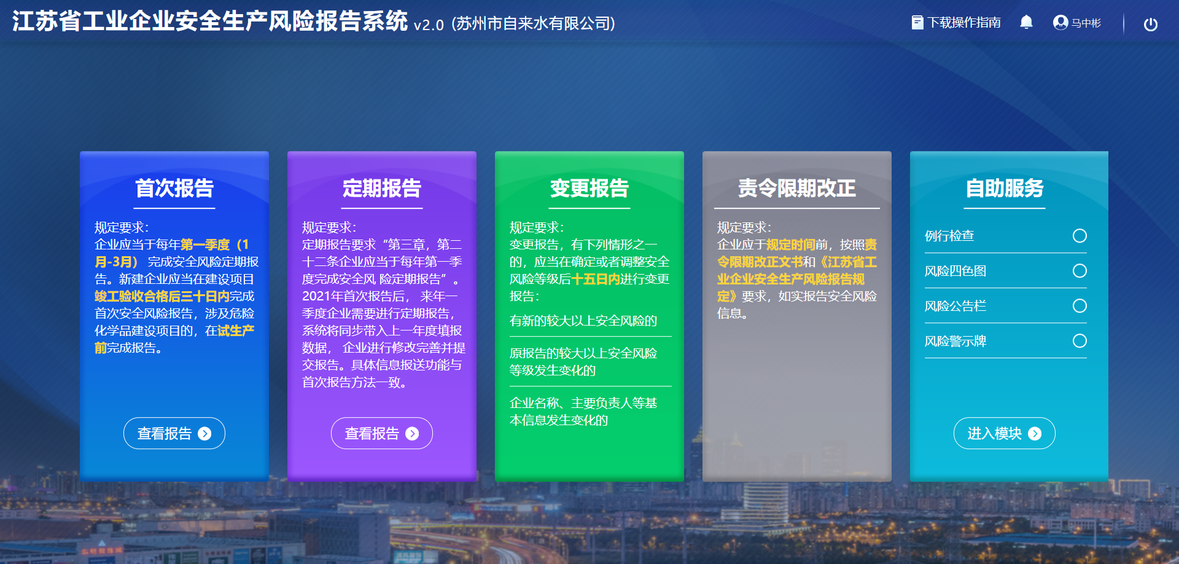Click the notification bell icon
Screen dimensions: 1179x564
click(x=1026, y=23)
